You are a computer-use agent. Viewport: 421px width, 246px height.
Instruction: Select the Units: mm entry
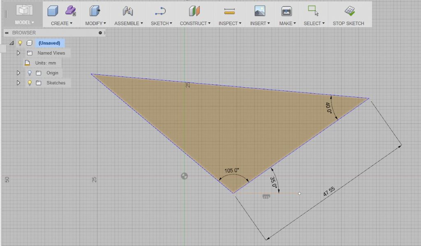[x=46, y=63]
